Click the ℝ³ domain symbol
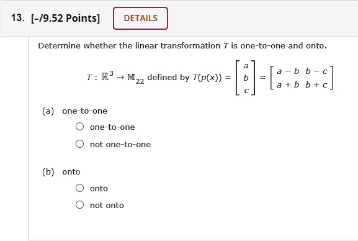Viewport: 358px width, 241px height. (x=107, y=76)
